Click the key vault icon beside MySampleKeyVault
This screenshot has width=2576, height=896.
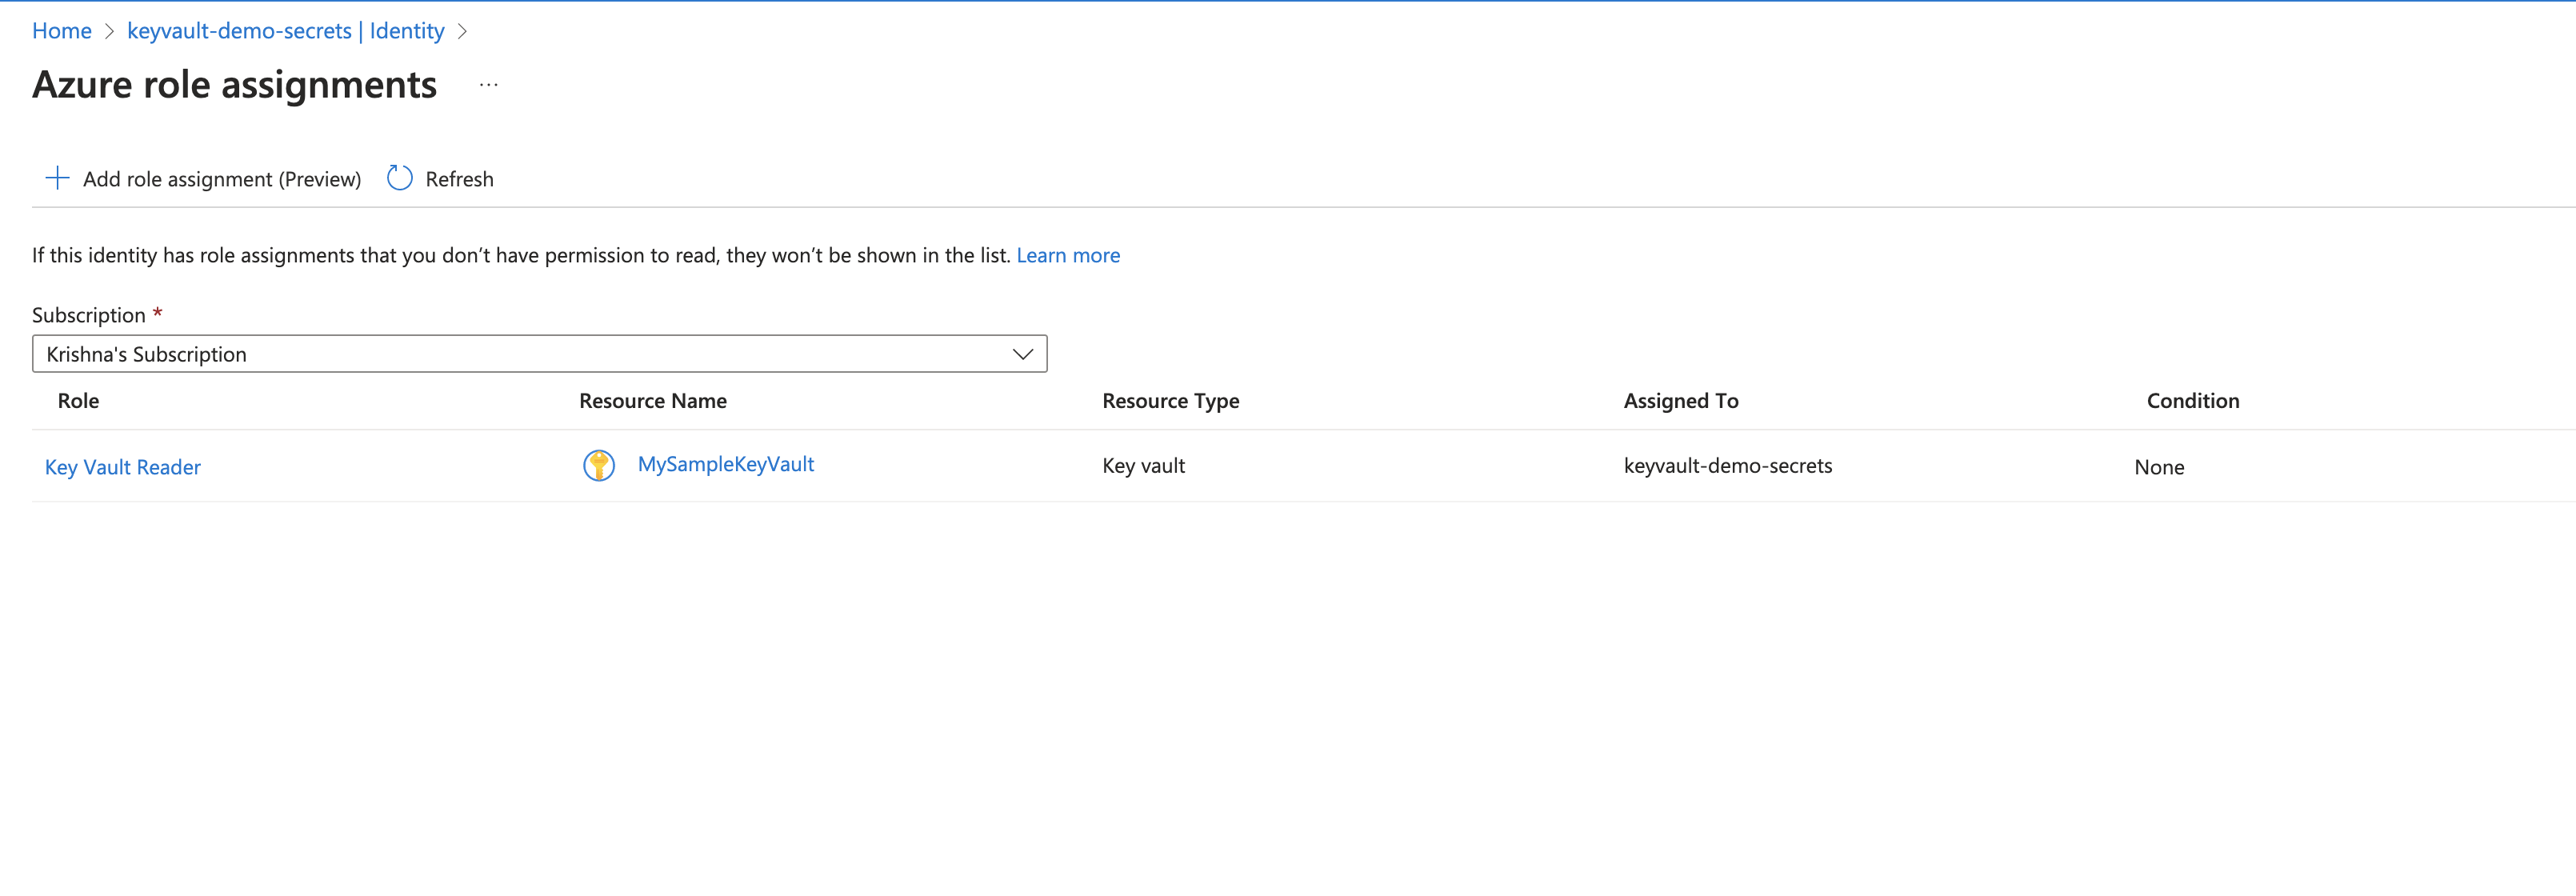click(598, 464)
